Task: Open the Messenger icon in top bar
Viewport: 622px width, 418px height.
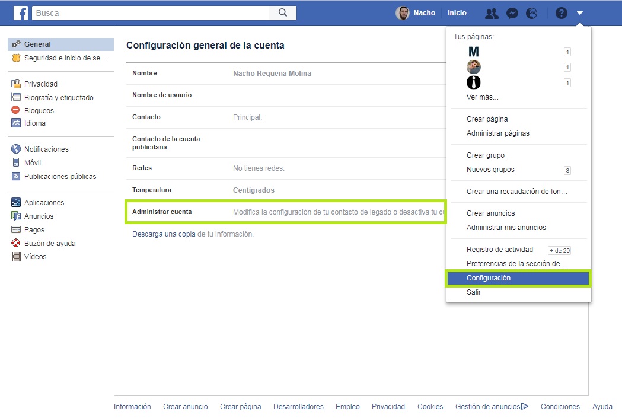Action: click(512, 13)
